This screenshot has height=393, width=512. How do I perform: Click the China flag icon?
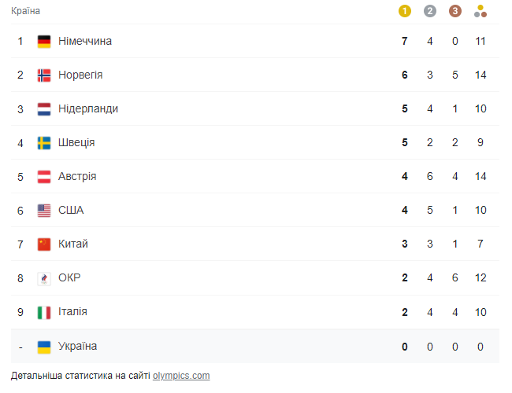(44, 244)
